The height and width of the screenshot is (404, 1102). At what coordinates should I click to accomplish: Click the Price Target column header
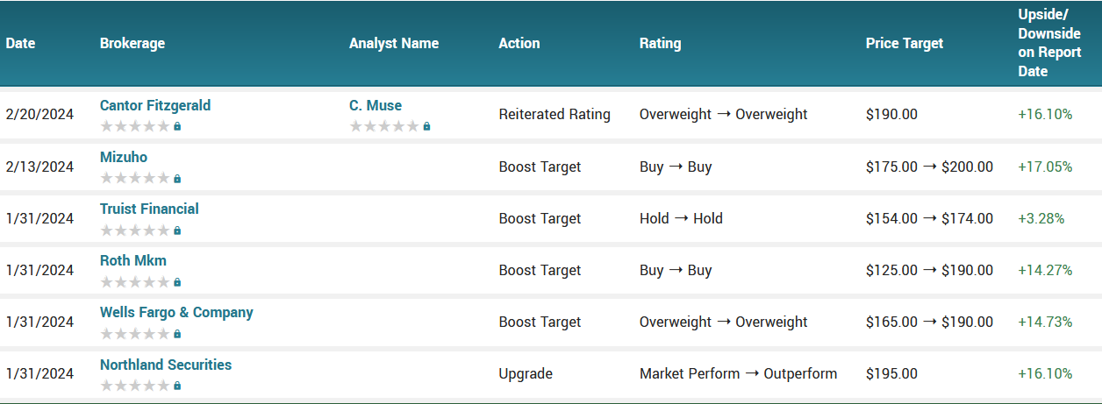(905, 43)
